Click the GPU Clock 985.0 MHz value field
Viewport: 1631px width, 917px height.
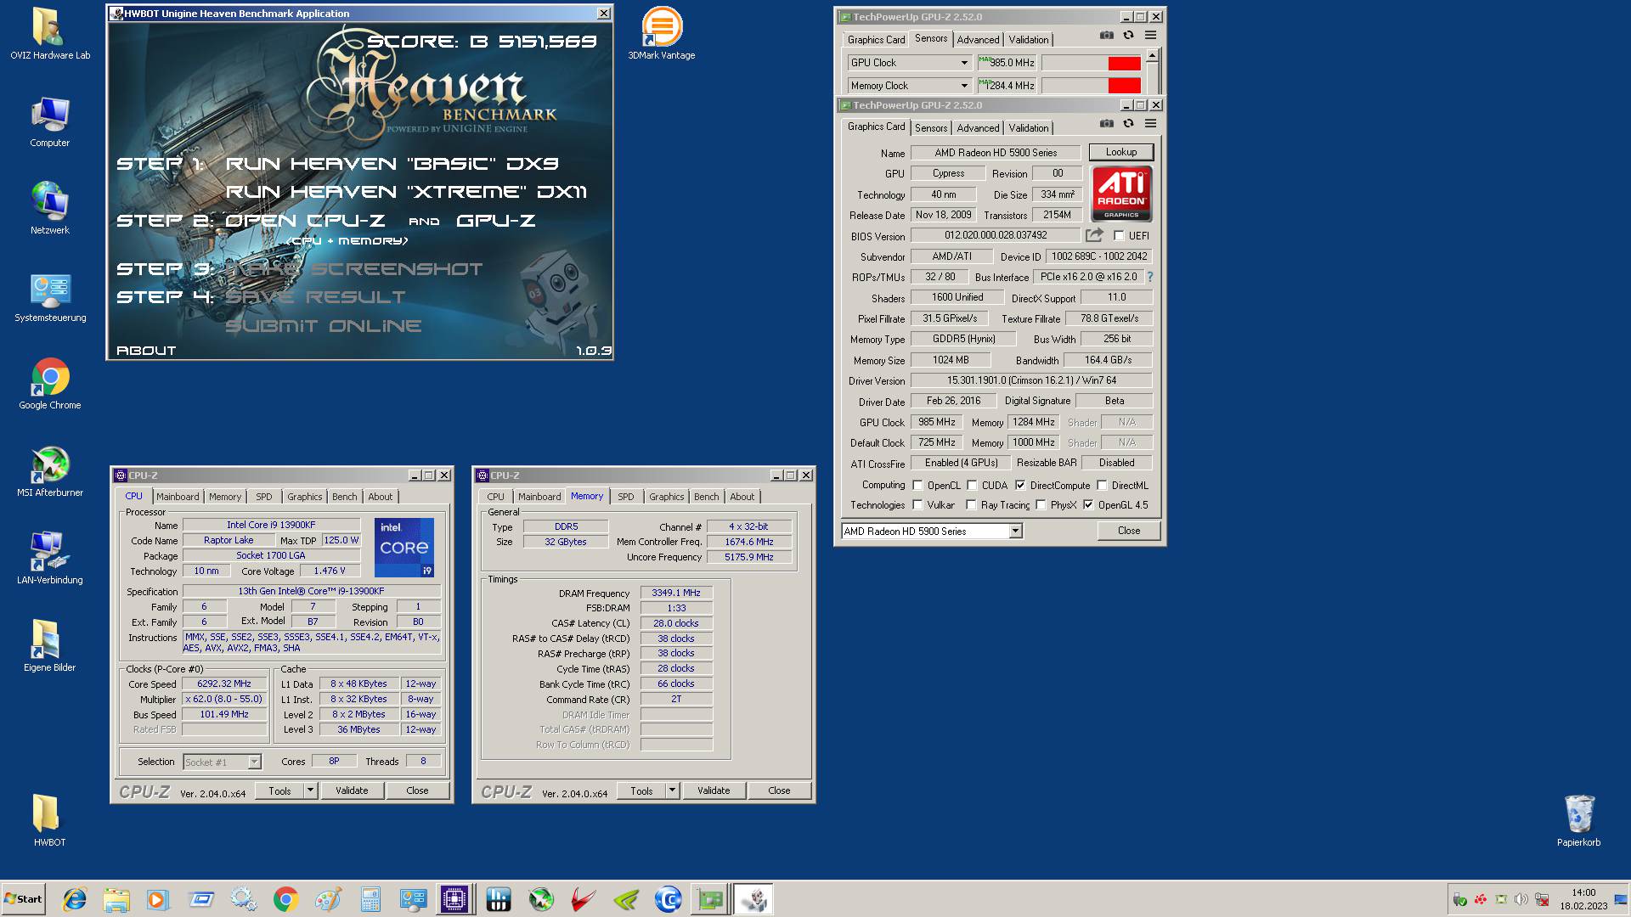[1007, 63]
